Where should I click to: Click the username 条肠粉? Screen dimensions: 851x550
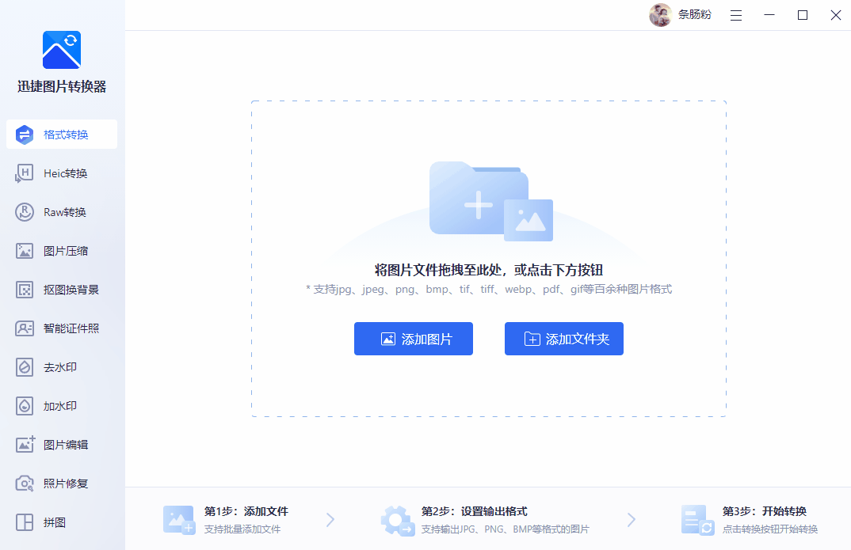coord(695,14)
